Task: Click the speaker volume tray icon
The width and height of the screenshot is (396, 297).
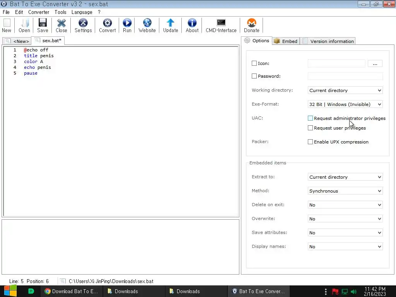Action: click(x=354, y=292)
